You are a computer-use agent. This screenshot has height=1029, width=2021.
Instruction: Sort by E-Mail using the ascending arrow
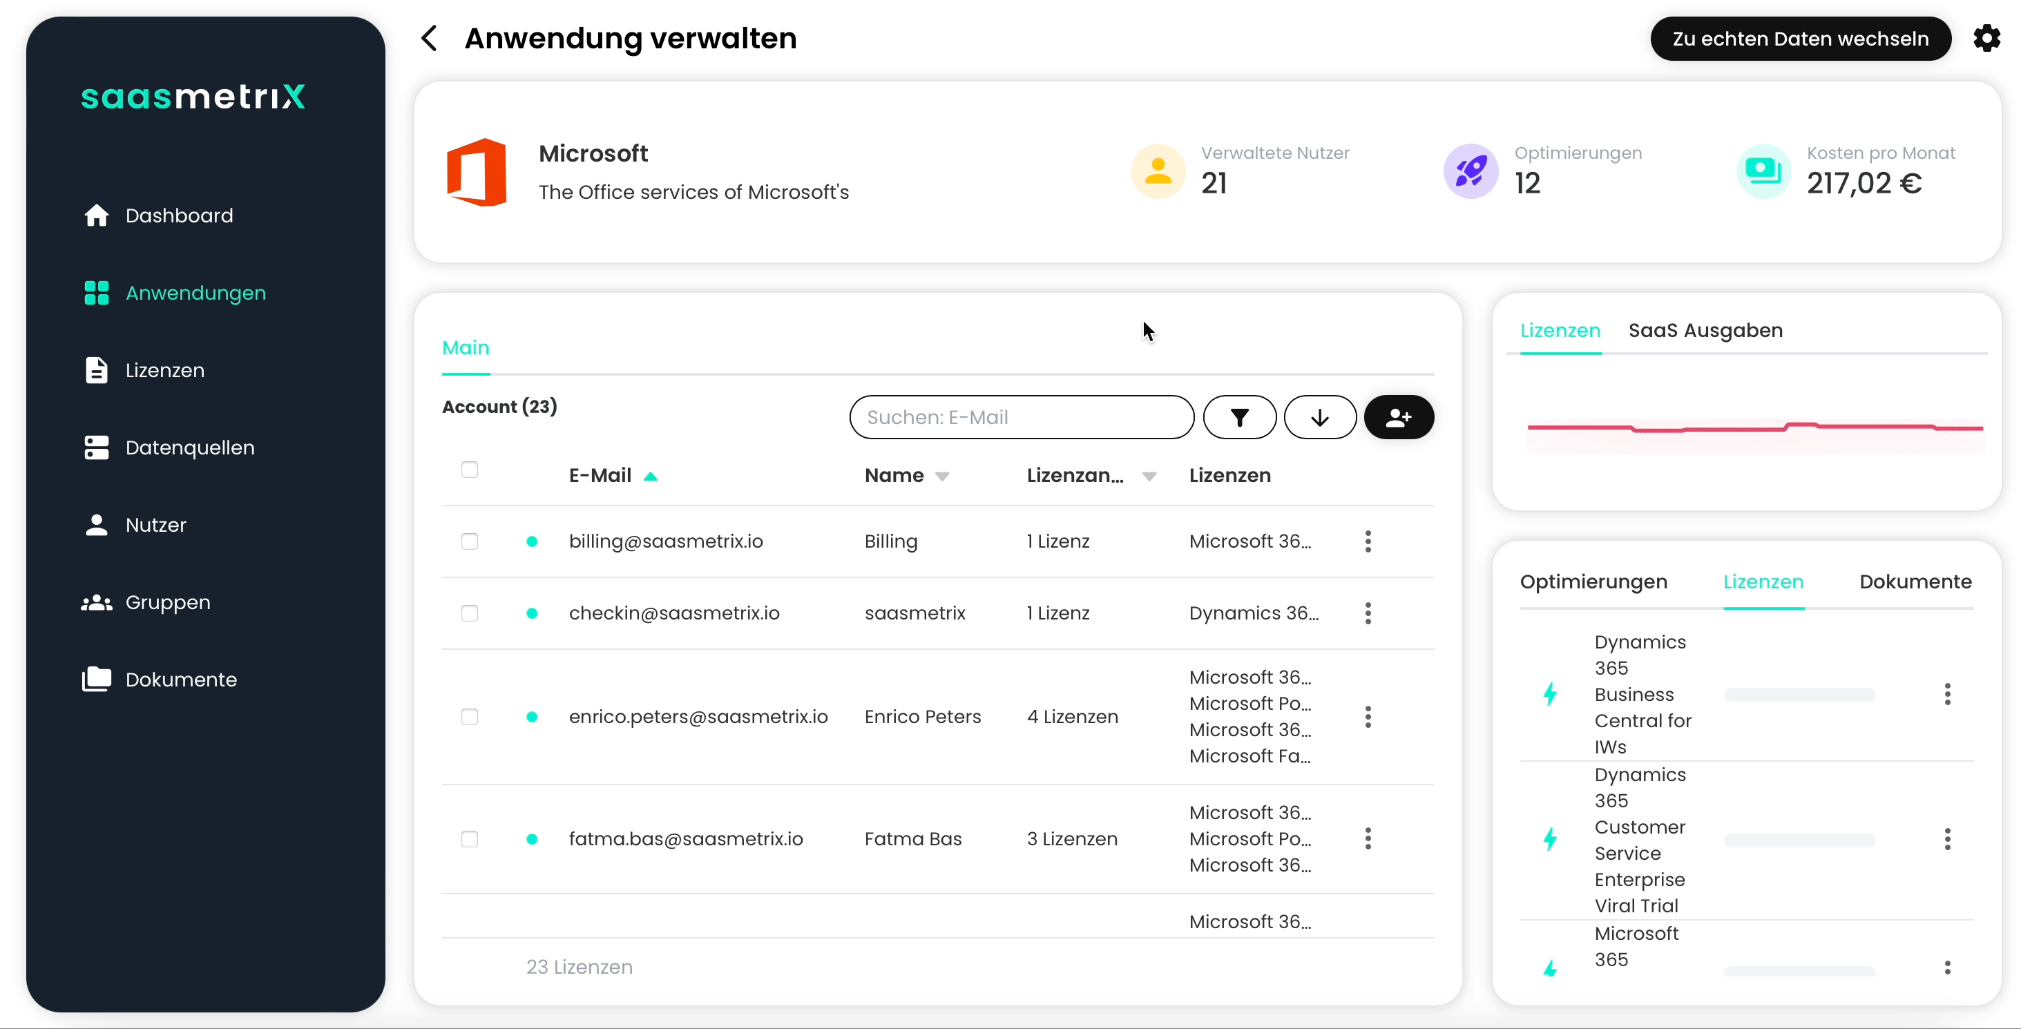651,476
